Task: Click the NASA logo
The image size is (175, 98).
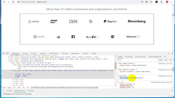Action: (113, 36)
